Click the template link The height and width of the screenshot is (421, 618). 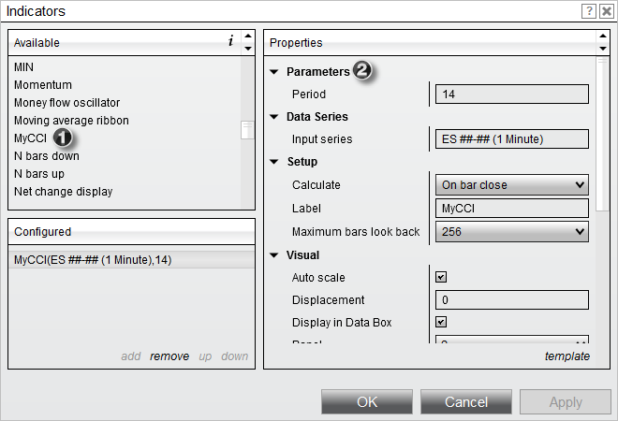566,356
